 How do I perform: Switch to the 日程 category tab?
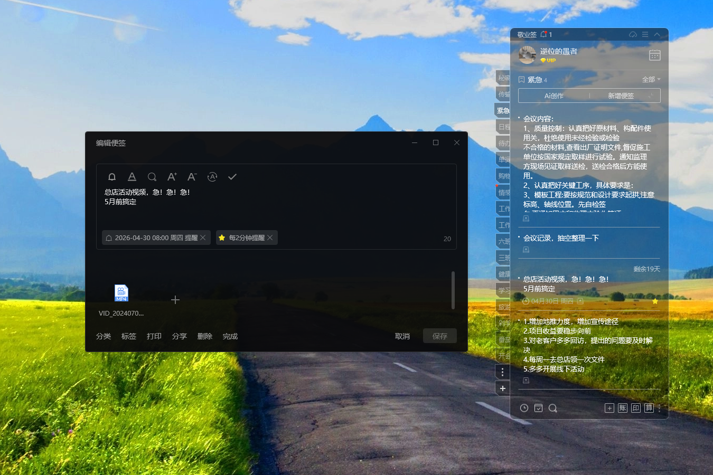click(x=502, y=126)
